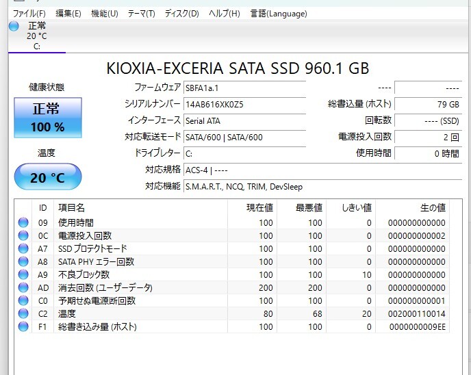This screenshot has height=375, width=471.
Task: Click the status orb for 使用時間 row
Action: coord(23,223)
